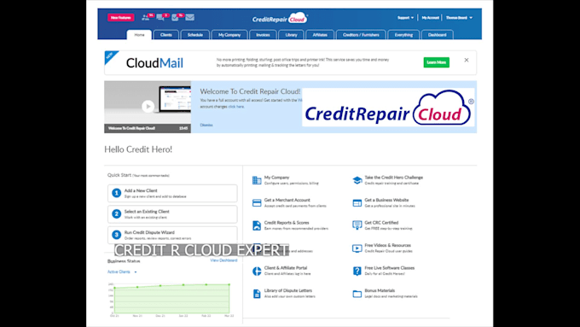Image resolution: width=580 pixels, height=327 pixels.
Task: Open the Get CRC Certified text link
Action: [381, 223]
